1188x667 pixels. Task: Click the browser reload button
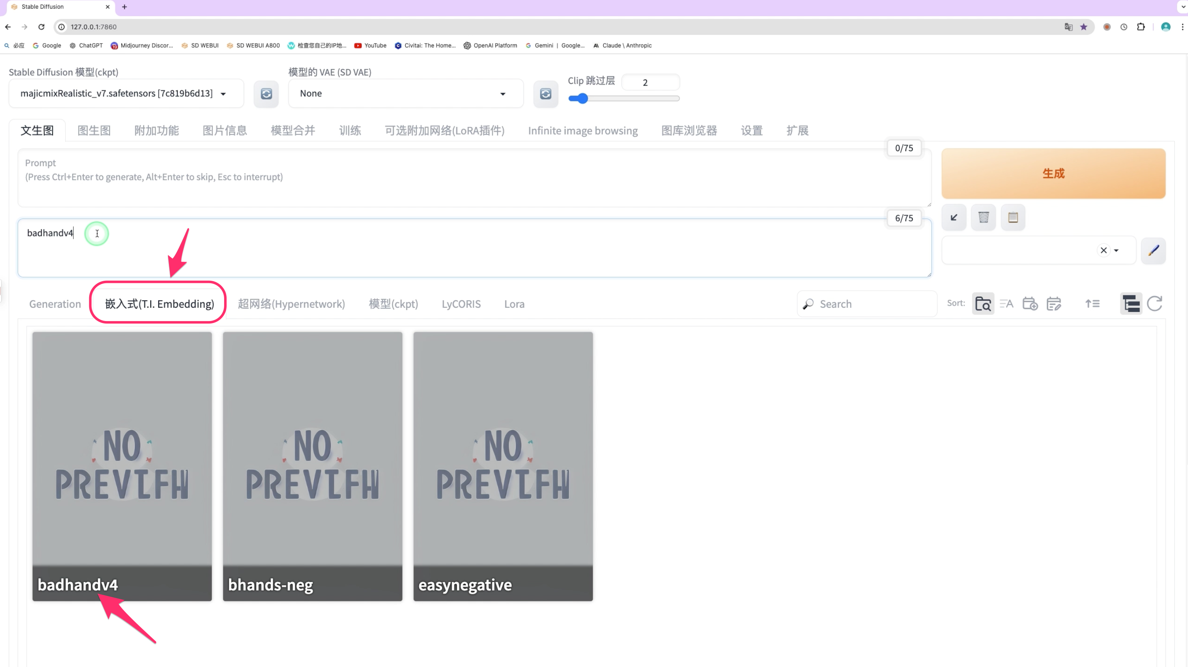(42, 27)
